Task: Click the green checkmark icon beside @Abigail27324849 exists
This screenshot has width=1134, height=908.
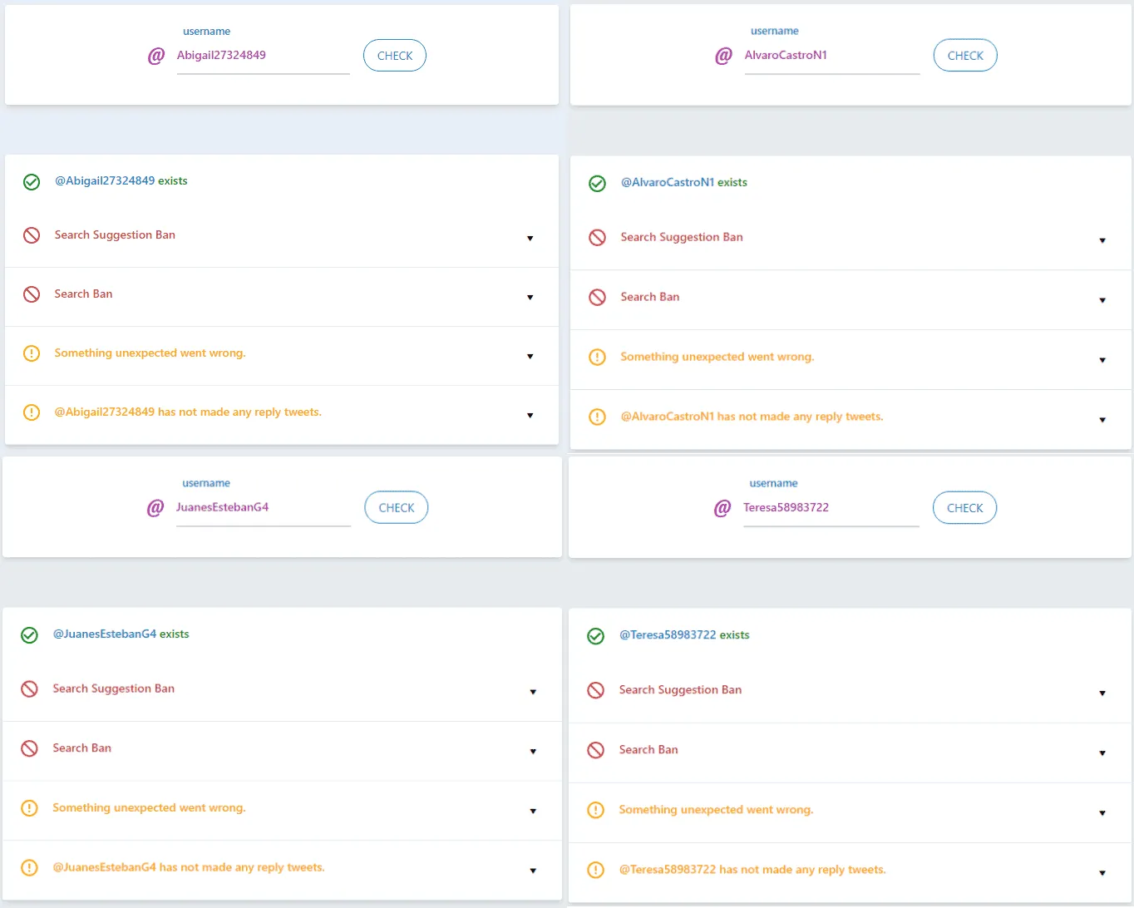Action: (32, 182)
